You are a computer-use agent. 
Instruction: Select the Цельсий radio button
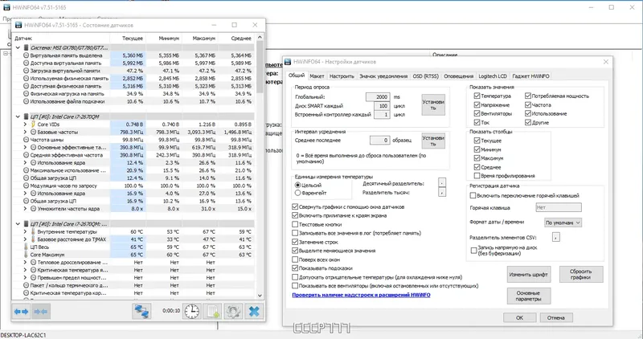297,186
